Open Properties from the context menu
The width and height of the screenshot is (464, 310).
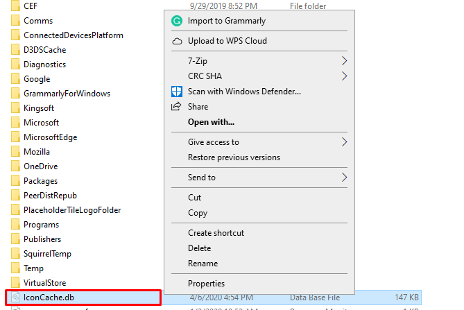pyautogui.click(x=206, y=283)
